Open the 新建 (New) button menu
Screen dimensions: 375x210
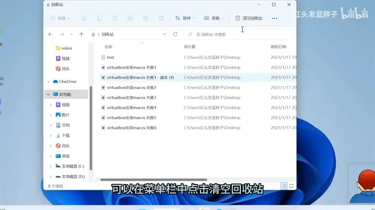pos(60,18)
